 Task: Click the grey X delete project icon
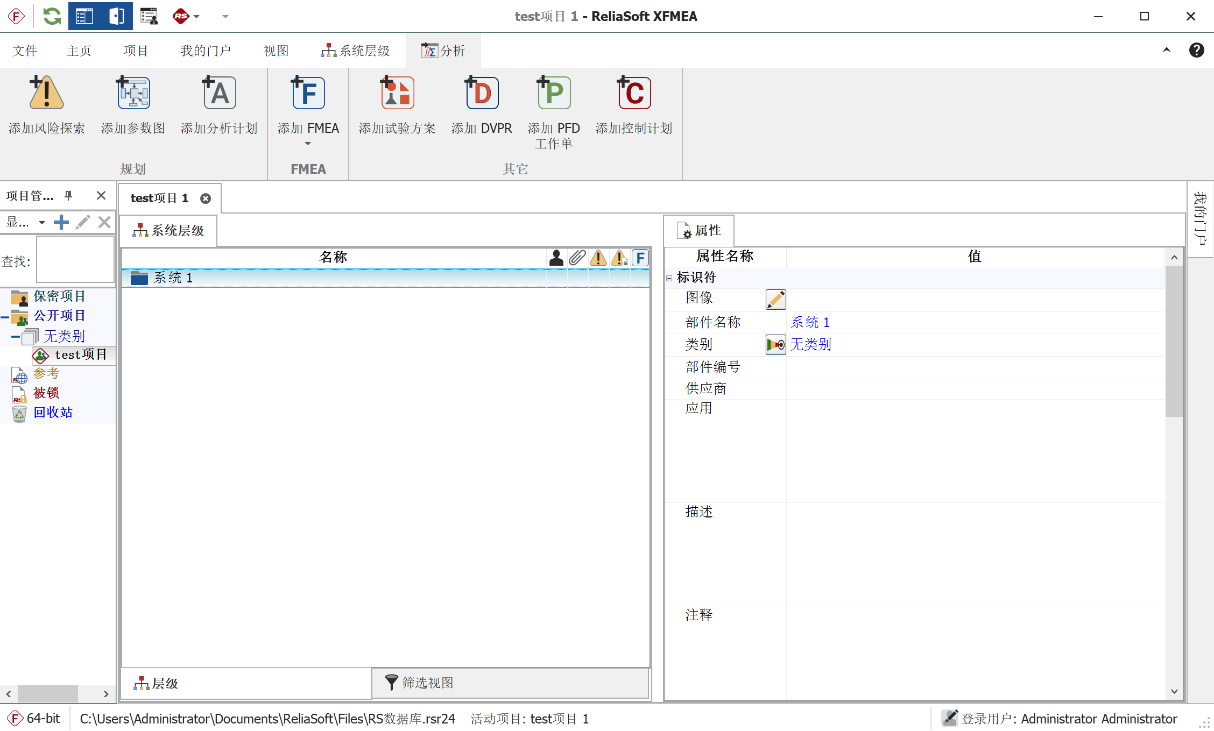pyautogui.click(x=104, y=222)
